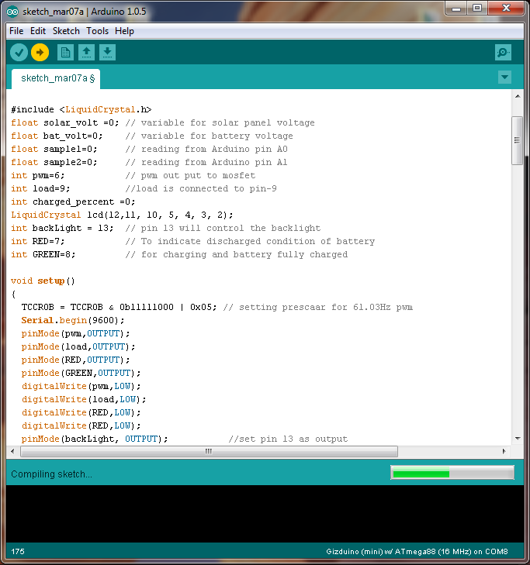Click the vertical scrollbar thumb
Viewport: 530px width, 565px height.
click(x=517, y=140)
